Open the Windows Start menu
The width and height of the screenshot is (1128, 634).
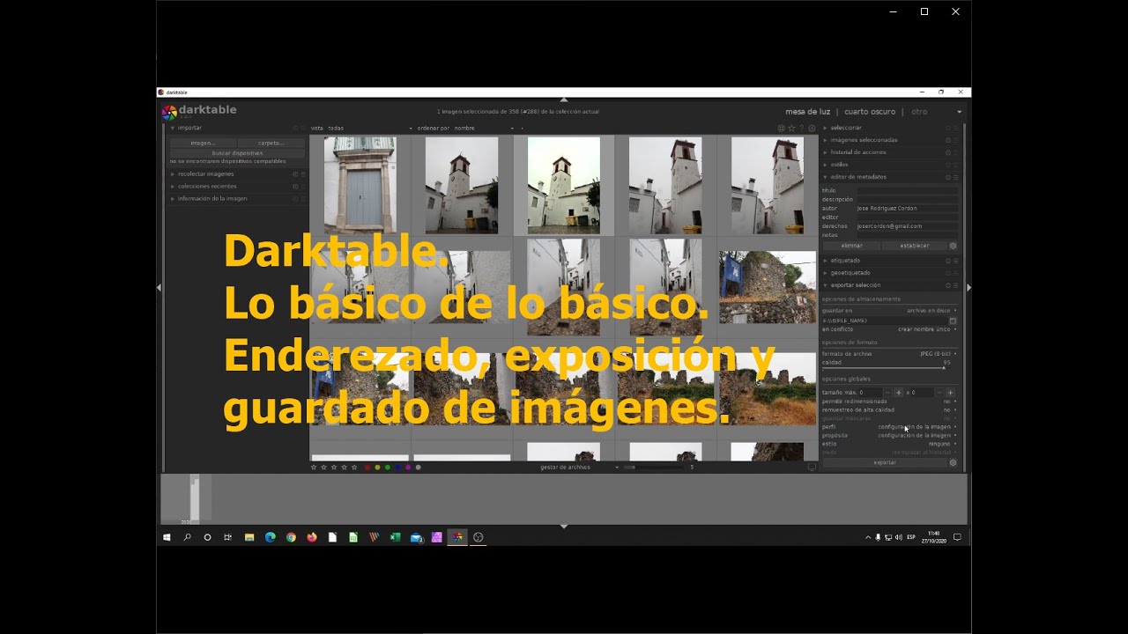(x=167, y=537)
